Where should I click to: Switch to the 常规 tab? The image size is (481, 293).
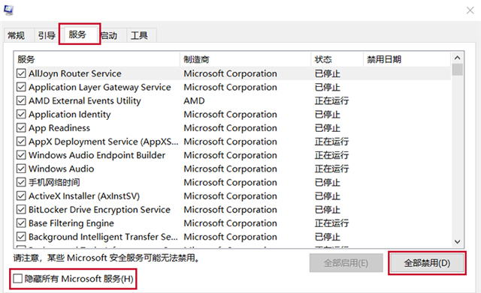coord(16,35)
